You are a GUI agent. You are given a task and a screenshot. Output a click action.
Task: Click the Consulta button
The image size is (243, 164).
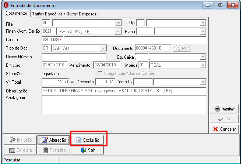tap(21, 150)
